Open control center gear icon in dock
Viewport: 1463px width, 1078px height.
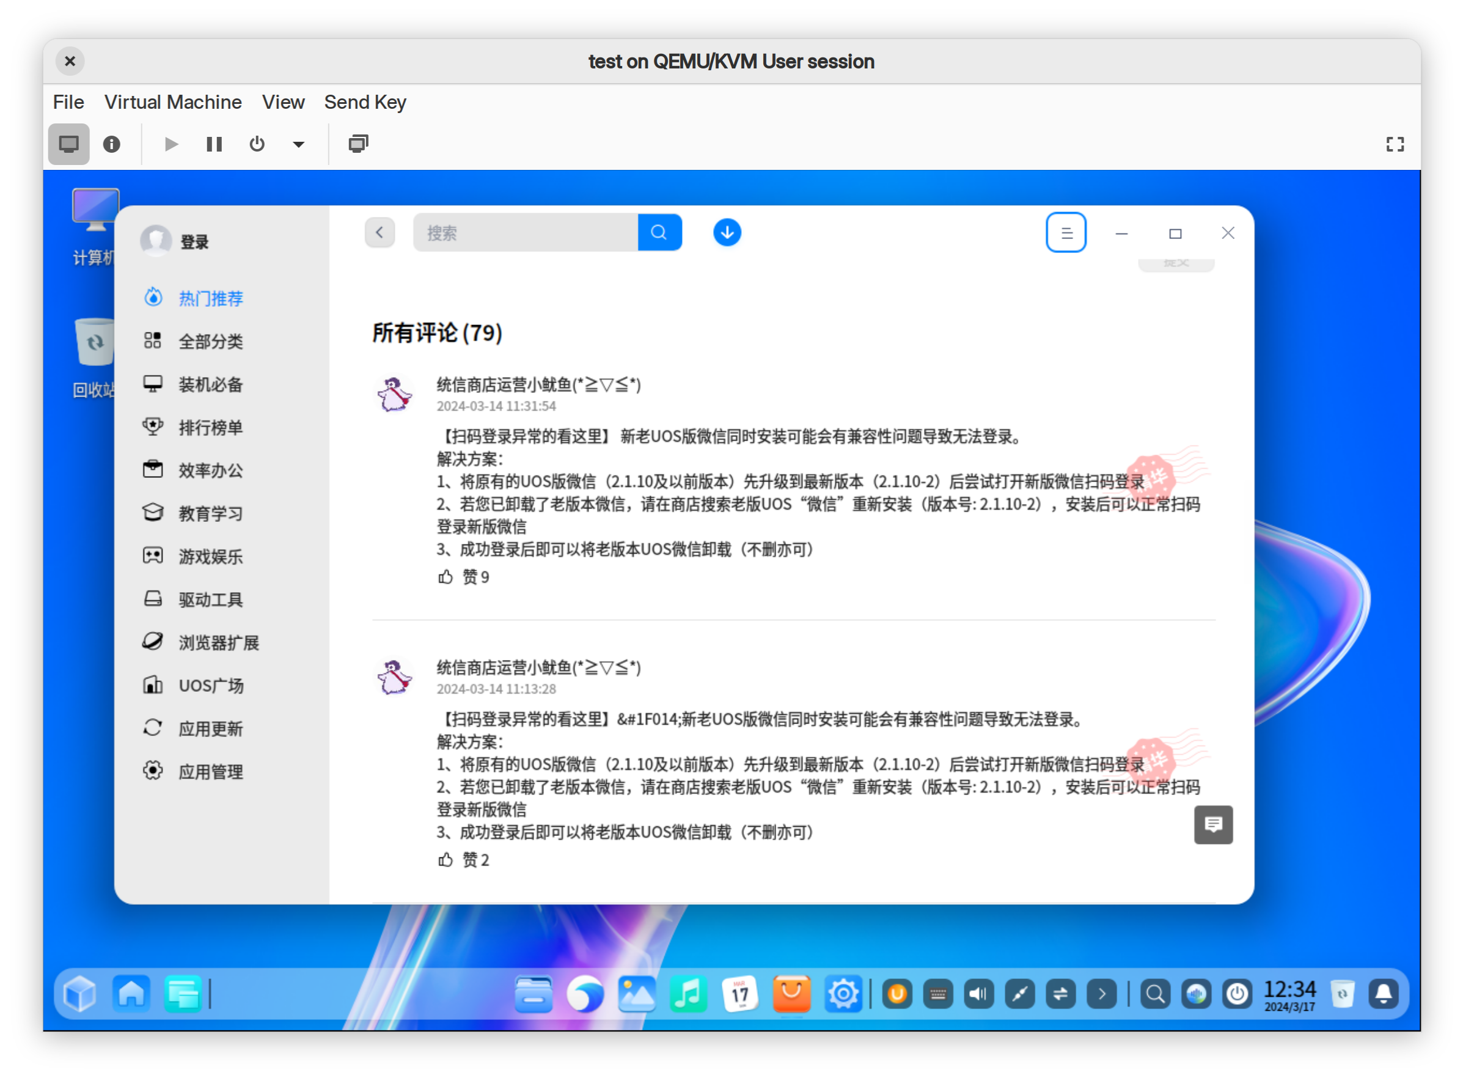843,994
